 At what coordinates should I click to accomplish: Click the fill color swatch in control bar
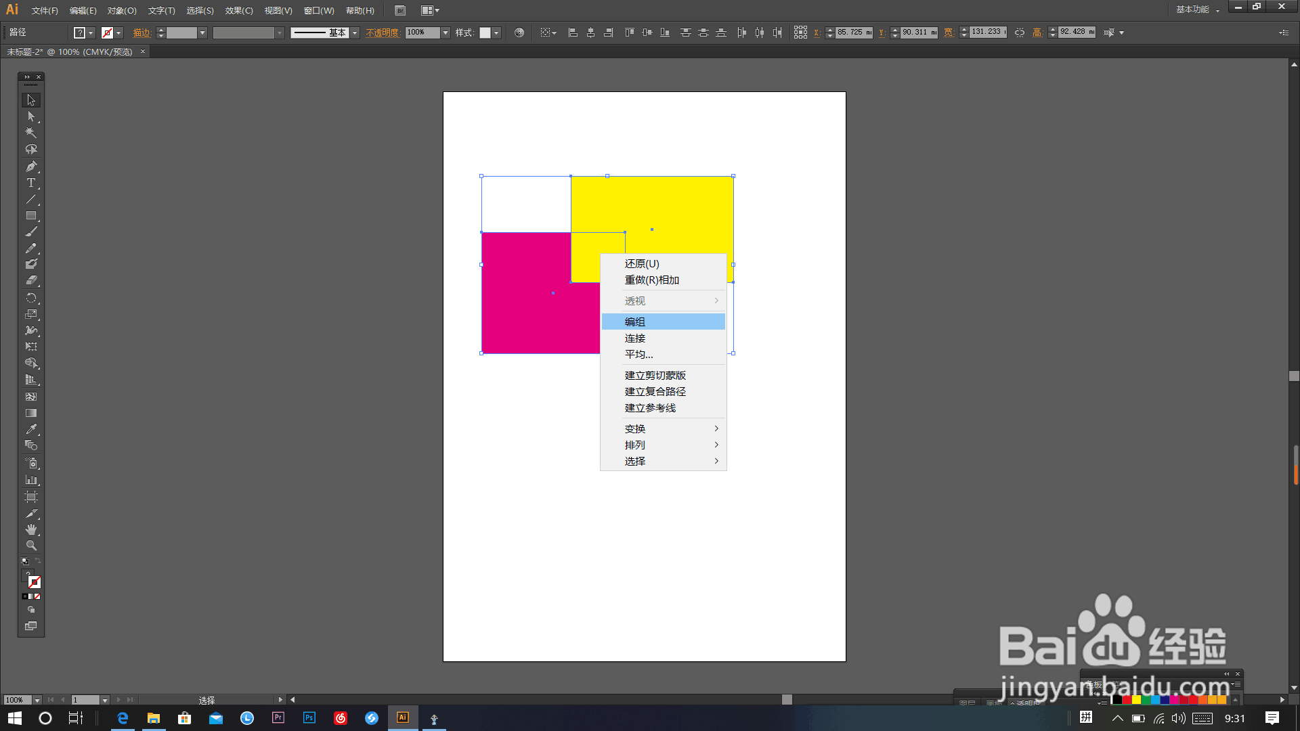[80, 32]
